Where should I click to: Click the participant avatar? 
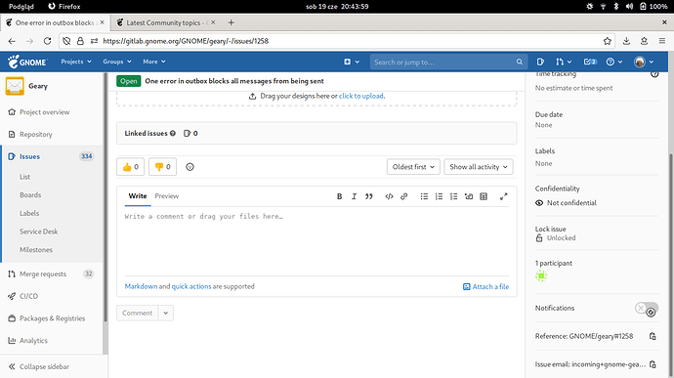click(x=541, y=275)
